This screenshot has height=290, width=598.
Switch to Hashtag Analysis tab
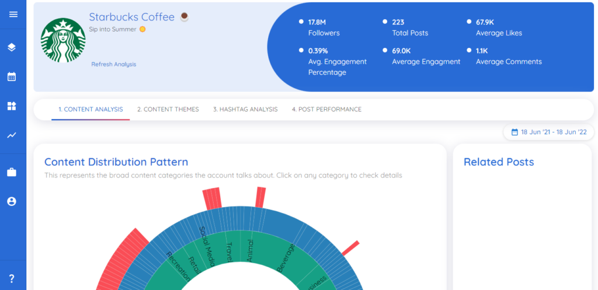tap(245, 109)
